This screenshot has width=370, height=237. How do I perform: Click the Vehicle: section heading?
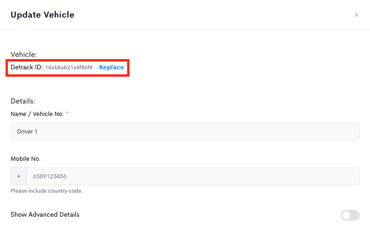tap(24, 55)
